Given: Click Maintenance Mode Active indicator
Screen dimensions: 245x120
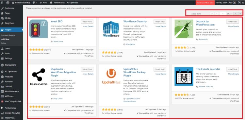Looking at the screenshot, I should [205, 3].
